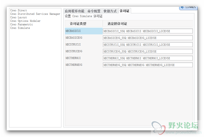
Task: Select the MECBASICUI license type row
Action: pyautogui.click(x=84, y=31)
